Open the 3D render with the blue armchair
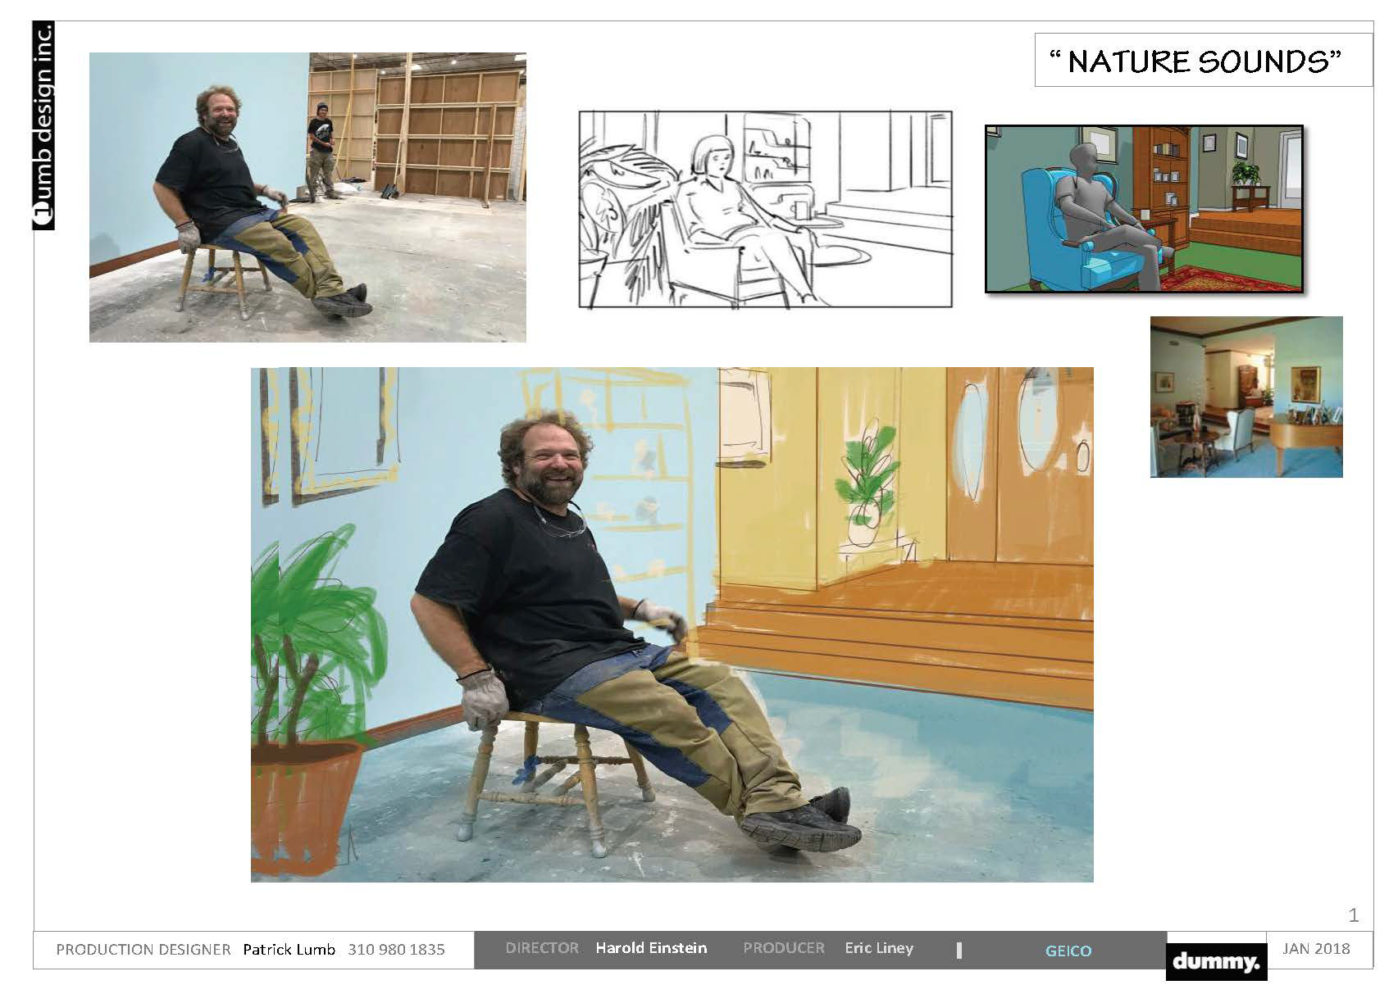The width and height of the screenshot is (1398, 1003). (x=1144, y=209)
